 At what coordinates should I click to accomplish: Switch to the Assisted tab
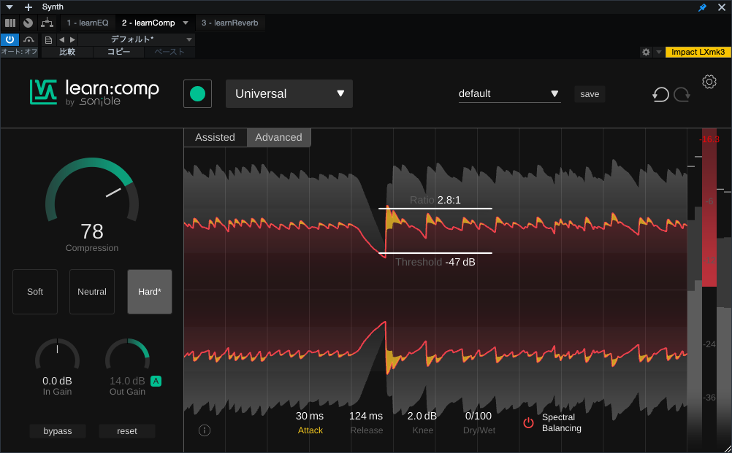pyautogui.click(x=215, y=137)
